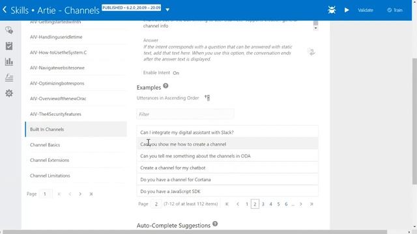Select 'Create a channel for my chatbot' utterance
The width and height of the screenshot is (417, 234).
227,168
